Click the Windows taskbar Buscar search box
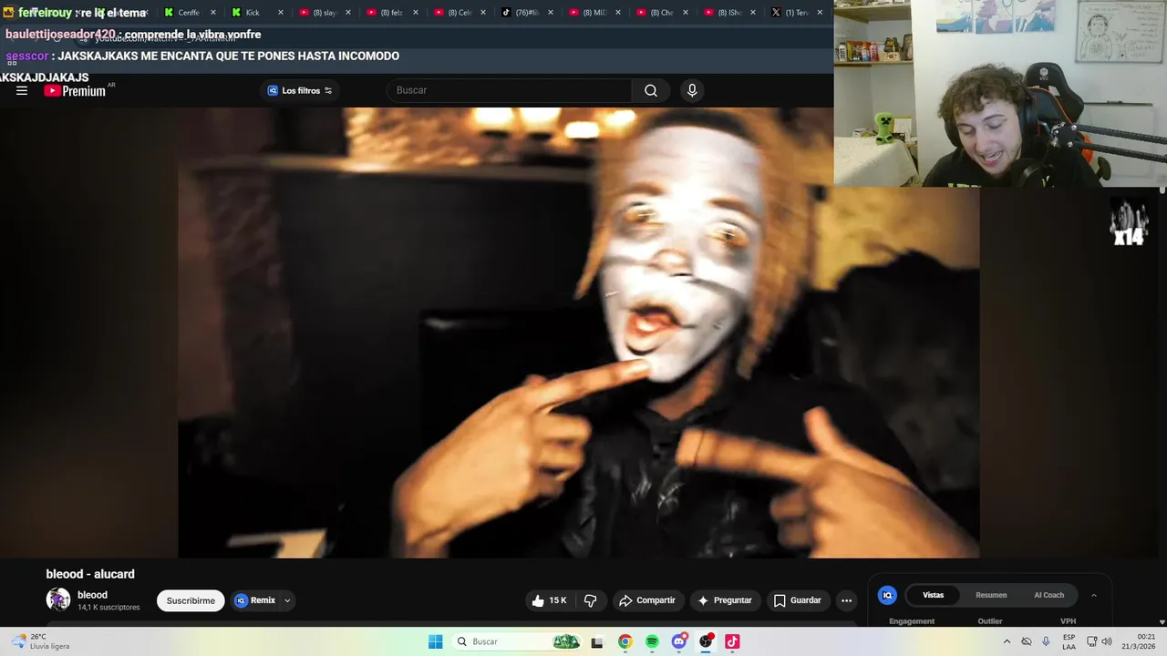 [x=517, y=641]
